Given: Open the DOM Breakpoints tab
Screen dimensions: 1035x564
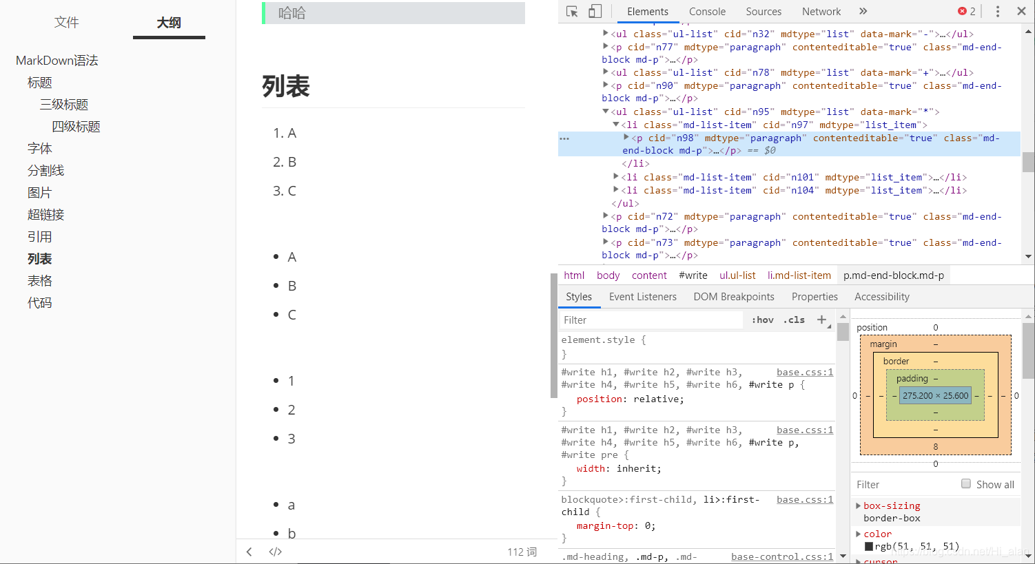Looking at the screenshot, I should point(734,297).
